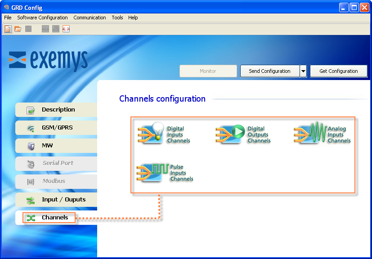Click the New file toolbar icon
This screenshot has height=259, width=372.
(8, 29)
